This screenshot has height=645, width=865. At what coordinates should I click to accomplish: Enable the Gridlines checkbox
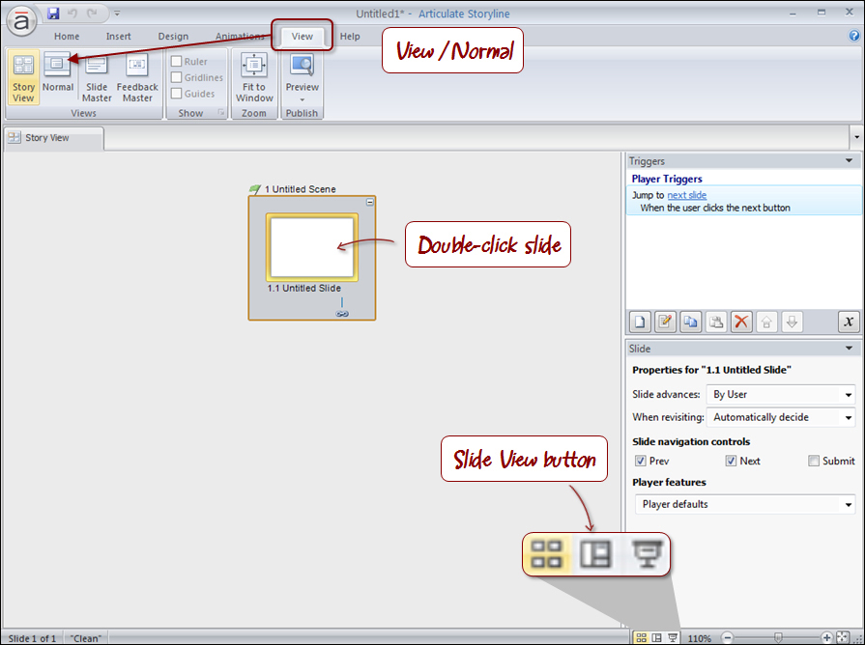tap(177, 77)
